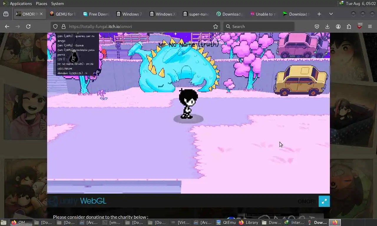Expand the list all tabs chevron
The height and width of the screenshot is (226, 377).
(331, 14)
